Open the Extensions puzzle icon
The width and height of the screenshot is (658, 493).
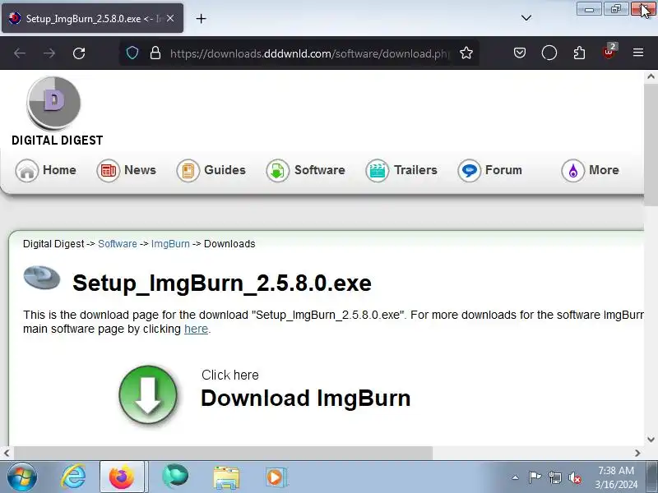pyautogui.click(x=579, y=53)
